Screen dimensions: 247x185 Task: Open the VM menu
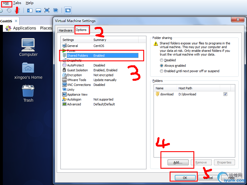pos(6,3)
